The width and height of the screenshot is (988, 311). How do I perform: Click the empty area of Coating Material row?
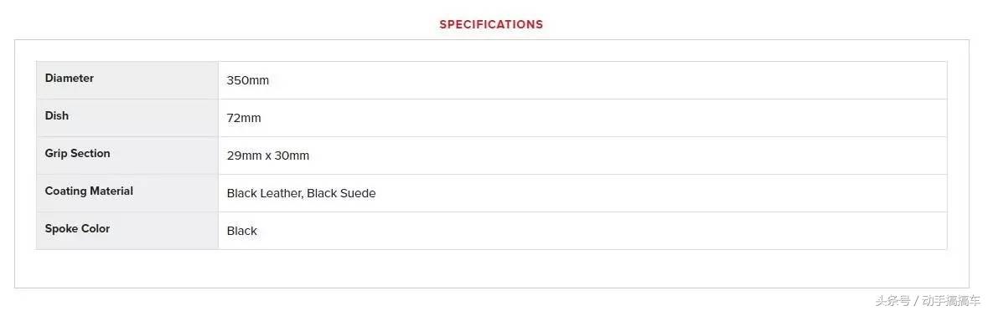(x=662, y=193)
